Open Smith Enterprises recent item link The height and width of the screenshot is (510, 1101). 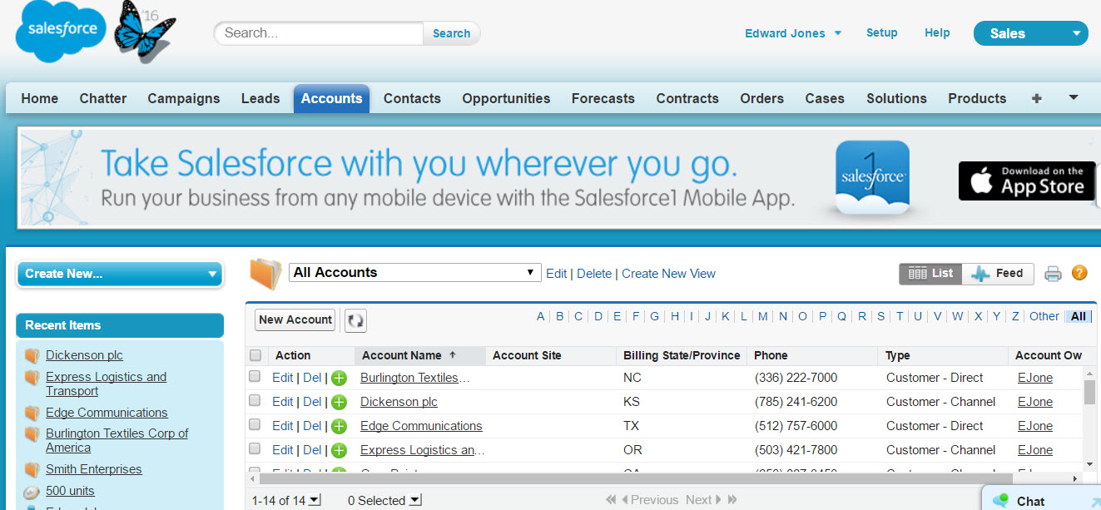[x=94, y=469]
